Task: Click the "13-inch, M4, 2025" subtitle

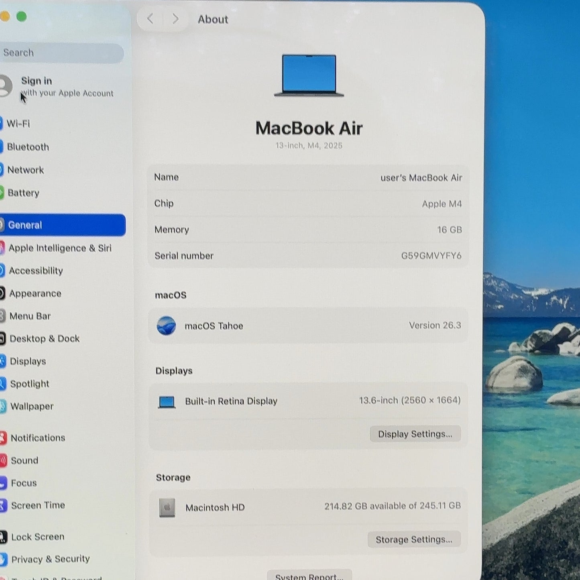Action: [x=309, y=145]
